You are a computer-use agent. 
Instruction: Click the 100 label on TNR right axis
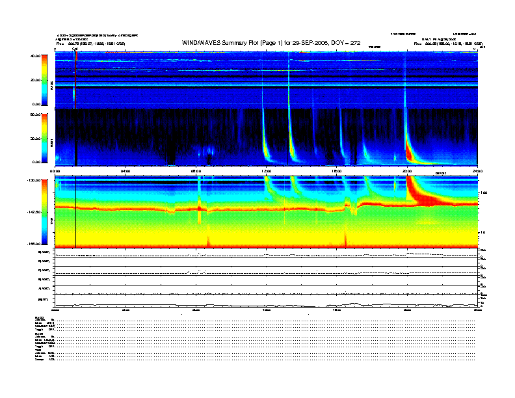click(x=484, y=192)
